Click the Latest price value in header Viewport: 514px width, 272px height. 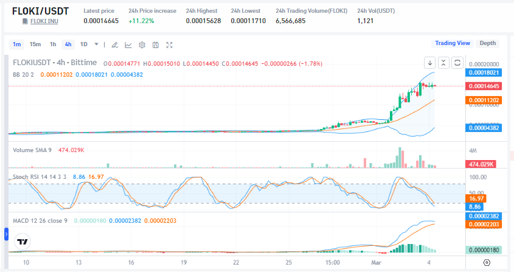click(x=101, y=21)
